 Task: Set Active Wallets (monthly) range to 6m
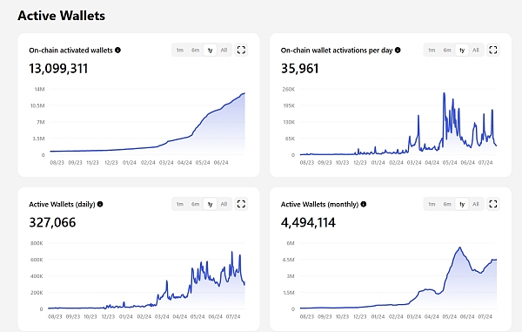coord(447,204)
